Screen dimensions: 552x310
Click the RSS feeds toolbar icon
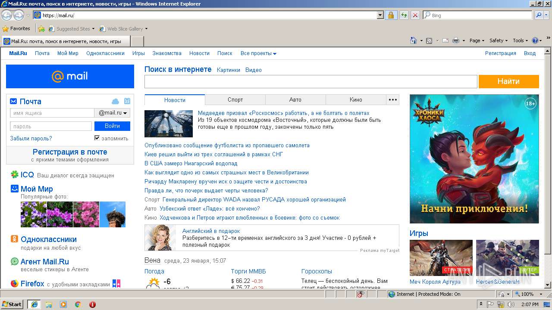tap(429, 40)
